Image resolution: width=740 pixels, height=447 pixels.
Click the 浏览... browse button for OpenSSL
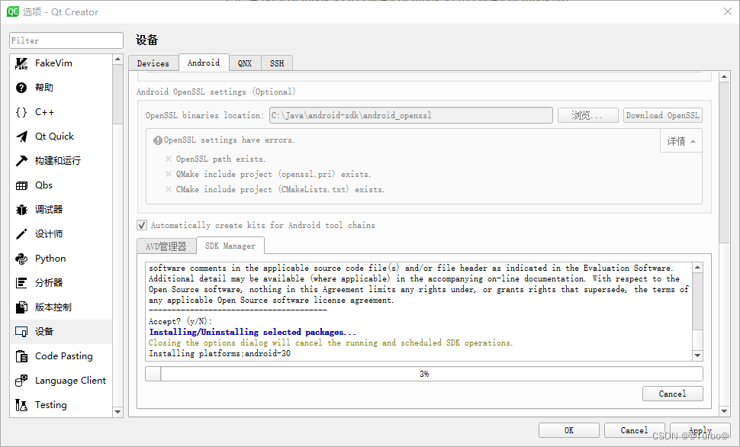pyautogui.click(x=587, y=115)
